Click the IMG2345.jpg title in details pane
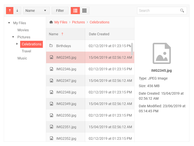The image size is (194, 146). point(161,70)
